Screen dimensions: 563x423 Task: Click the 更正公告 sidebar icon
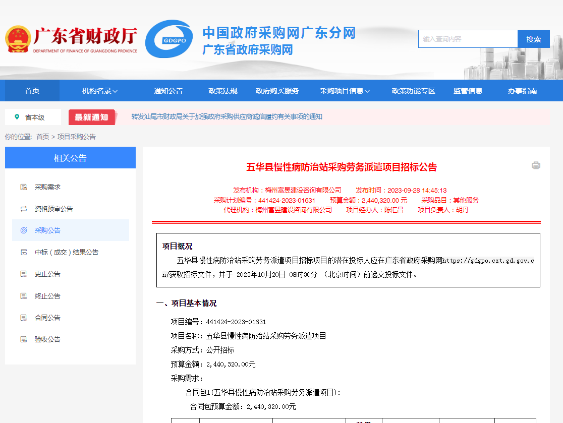pos(24,274)
